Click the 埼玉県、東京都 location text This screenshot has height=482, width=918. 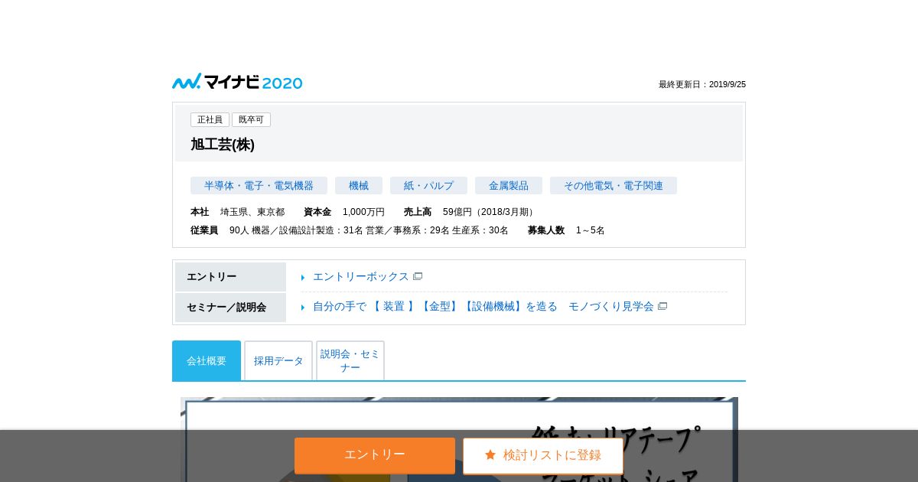pos(252,212)
